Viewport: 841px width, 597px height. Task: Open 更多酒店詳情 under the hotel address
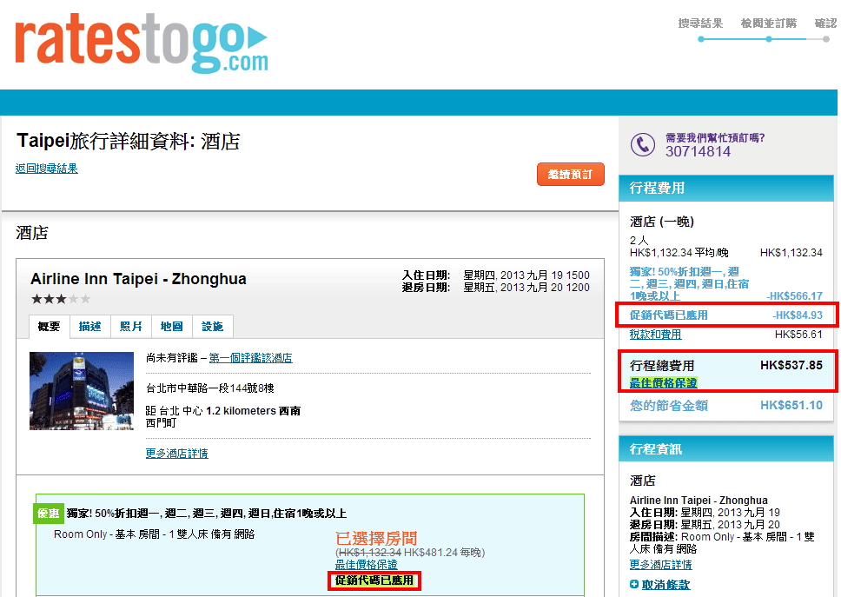pyautogui.click(x=177, y=454)
